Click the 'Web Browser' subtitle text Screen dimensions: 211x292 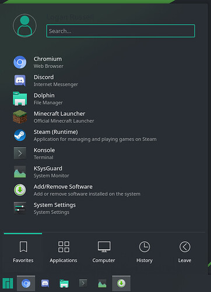pyautogui.click(x=48, y=66)
